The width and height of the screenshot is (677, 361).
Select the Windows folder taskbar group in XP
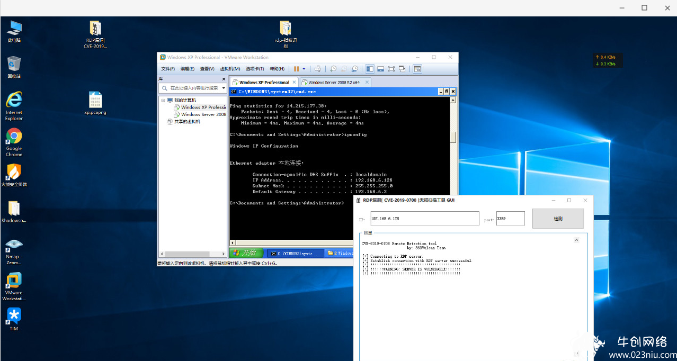click(339, 253)
